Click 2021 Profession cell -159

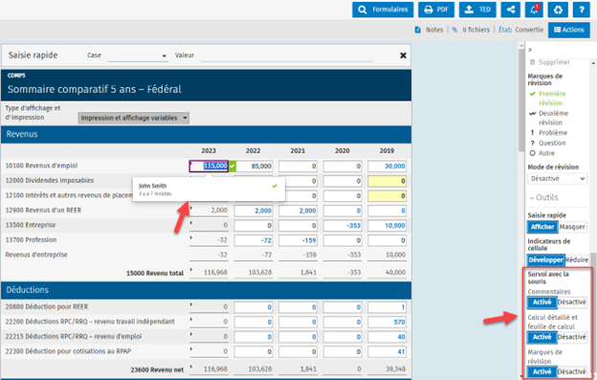[x=298, y=240]
